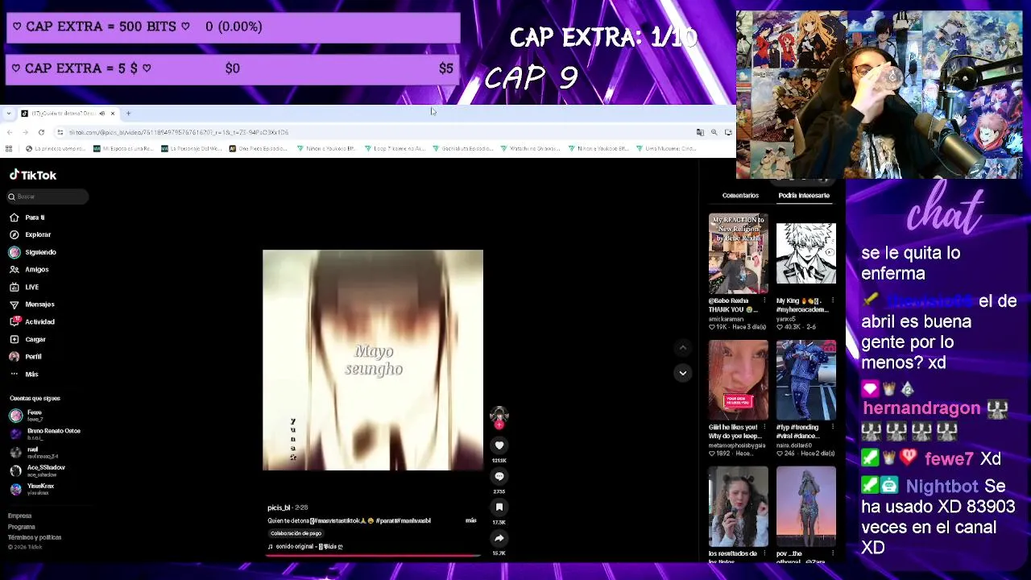The width and height of the screenshot is (1031, 580).
Task: Open the My King manga thumbnail
Action: pyautogui.click(x=806, y=254)
